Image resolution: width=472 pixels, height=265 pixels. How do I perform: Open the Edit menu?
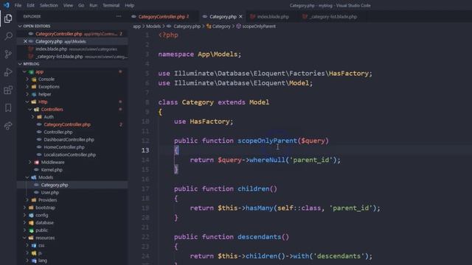coord(30,5)
